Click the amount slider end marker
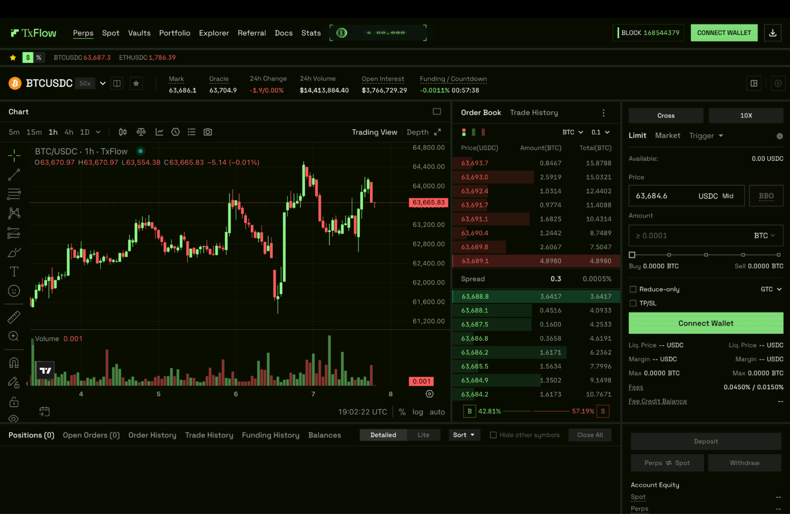Viewport: 790px width, 514px height. 779,255
